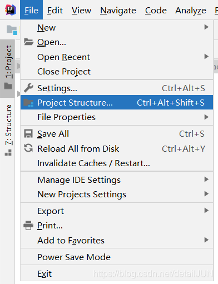Expand the Manage IDE Settings submenu arrow

point(206,180)
